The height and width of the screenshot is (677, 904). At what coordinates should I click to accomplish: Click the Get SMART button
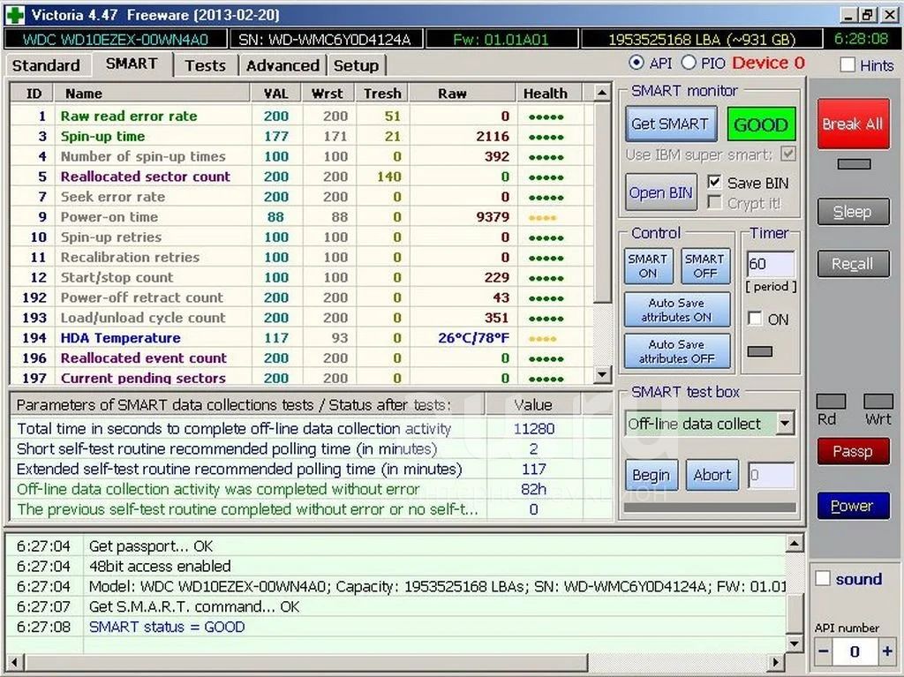click(671, 124)
